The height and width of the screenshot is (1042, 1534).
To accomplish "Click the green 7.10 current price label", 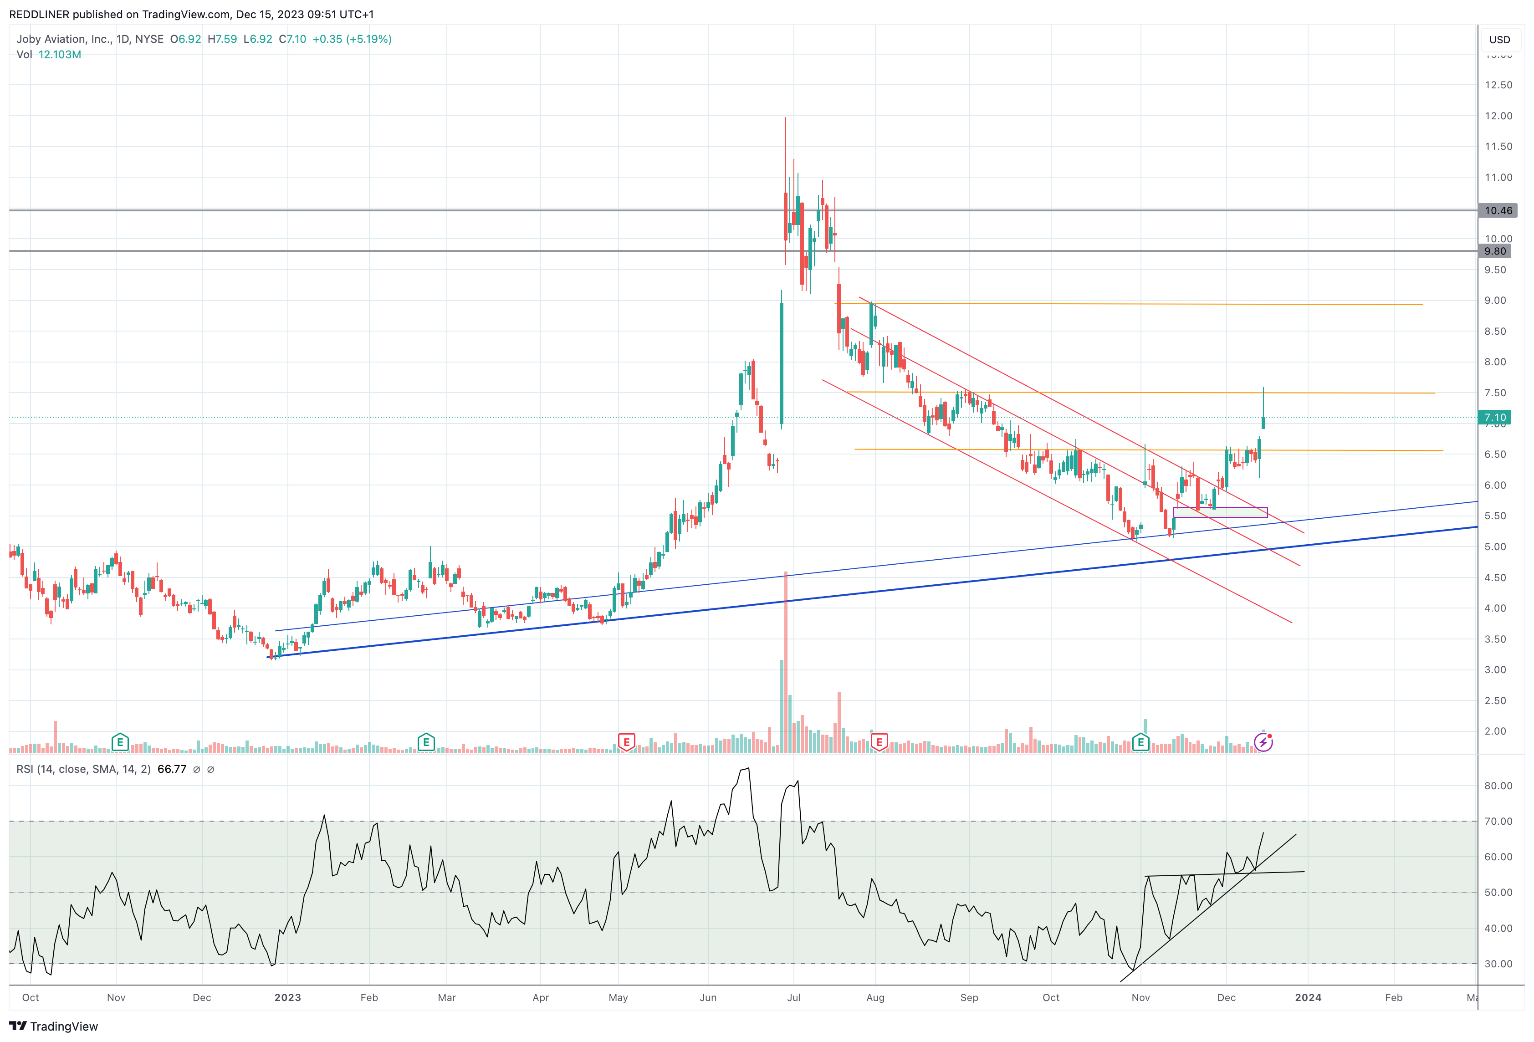I will click(x=1495, y=417).
